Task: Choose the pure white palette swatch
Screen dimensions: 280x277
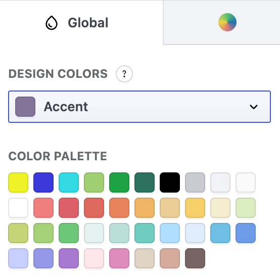Action: click(18, 208)
